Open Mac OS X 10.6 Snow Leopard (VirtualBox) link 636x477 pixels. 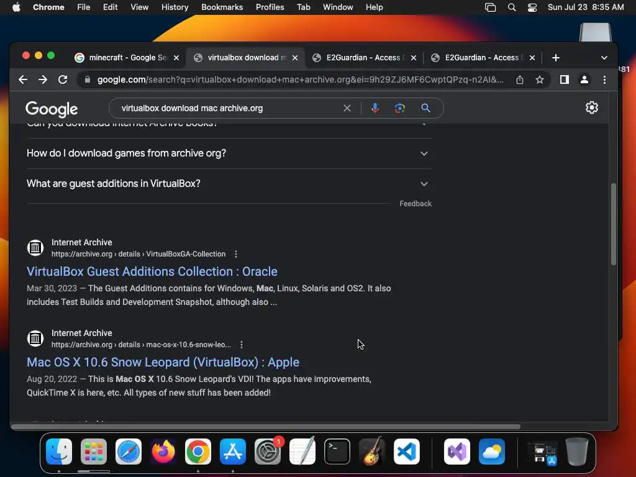163,362
